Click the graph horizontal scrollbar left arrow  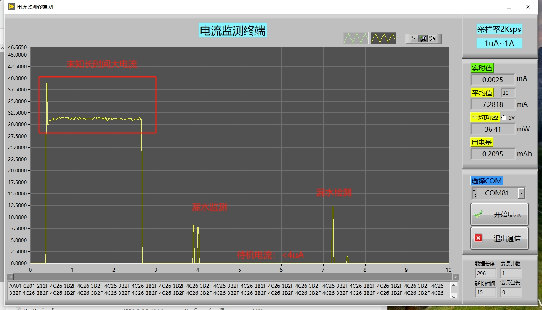coord(11,277)
